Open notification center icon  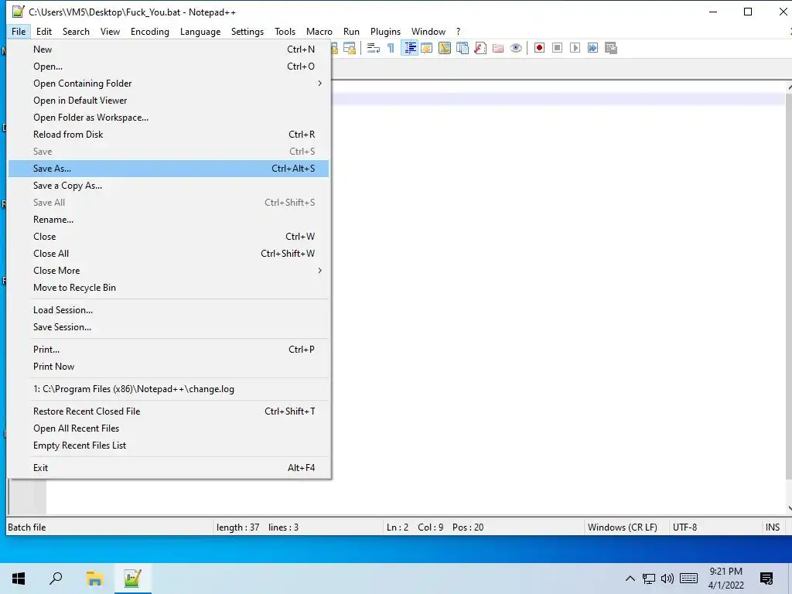766,579
